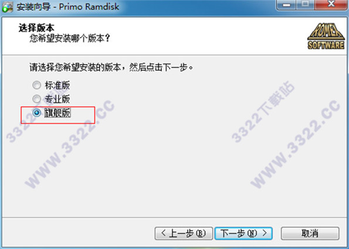Click the 标准版 text label

[x=57, y=85]
